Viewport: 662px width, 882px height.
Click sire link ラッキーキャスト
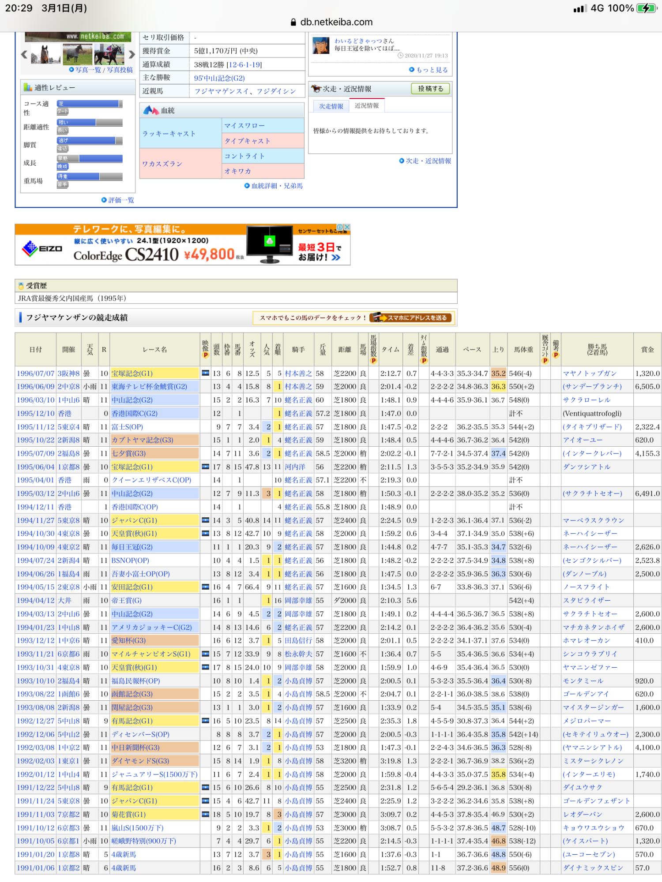(169, 134)
